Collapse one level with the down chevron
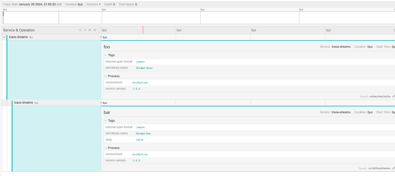Viewport: 395px width, 176px height. 80,30
